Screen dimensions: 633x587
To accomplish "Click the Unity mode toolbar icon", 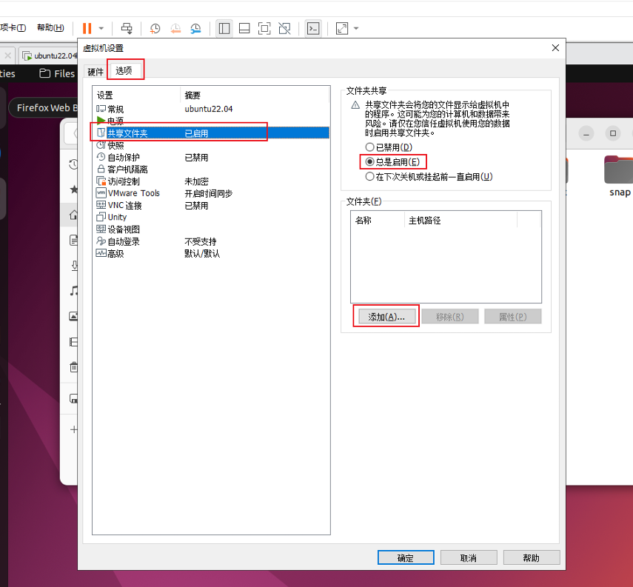I will click(x=284, y=28).
